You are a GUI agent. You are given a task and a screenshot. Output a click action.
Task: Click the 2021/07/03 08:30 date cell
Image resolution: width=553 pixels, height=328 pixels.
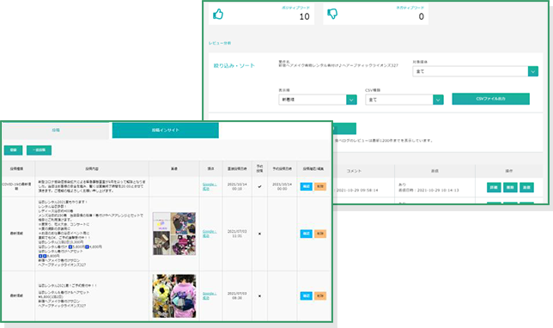coord(237,295)
